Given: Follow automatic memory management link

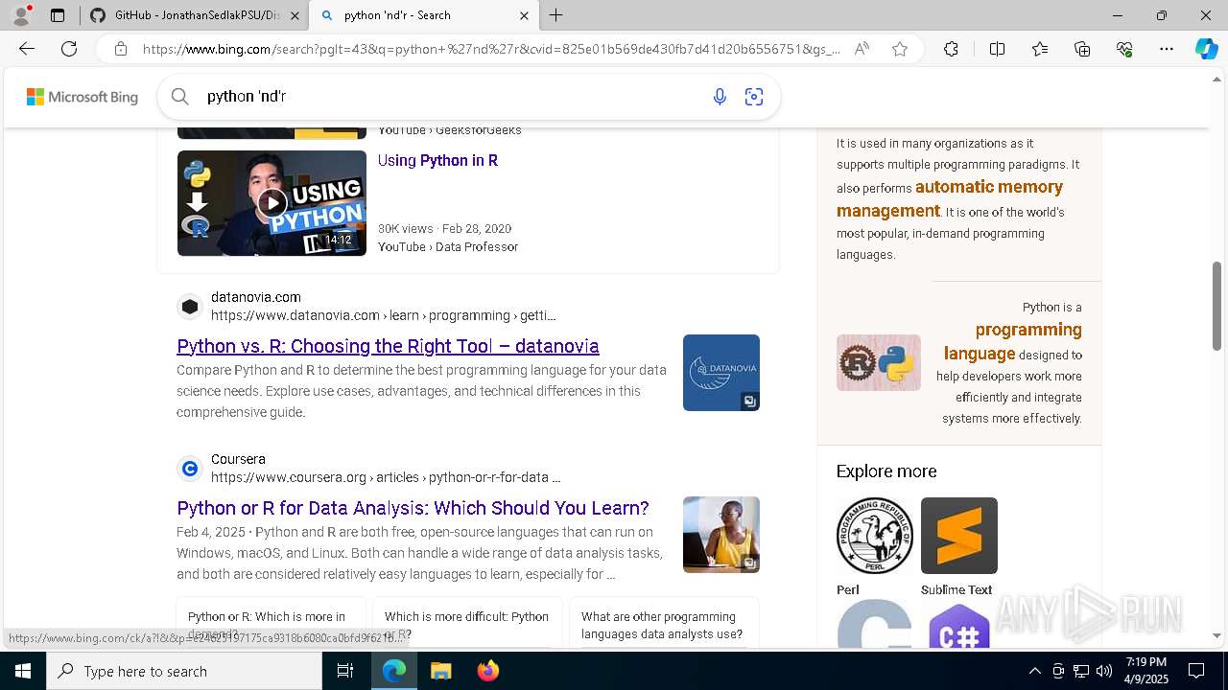Looking at the screenshot, I should click(x=950, y=198).
